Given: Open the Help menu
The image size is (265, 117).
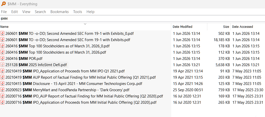Looking at the screenshot, I should pos(91,12).
